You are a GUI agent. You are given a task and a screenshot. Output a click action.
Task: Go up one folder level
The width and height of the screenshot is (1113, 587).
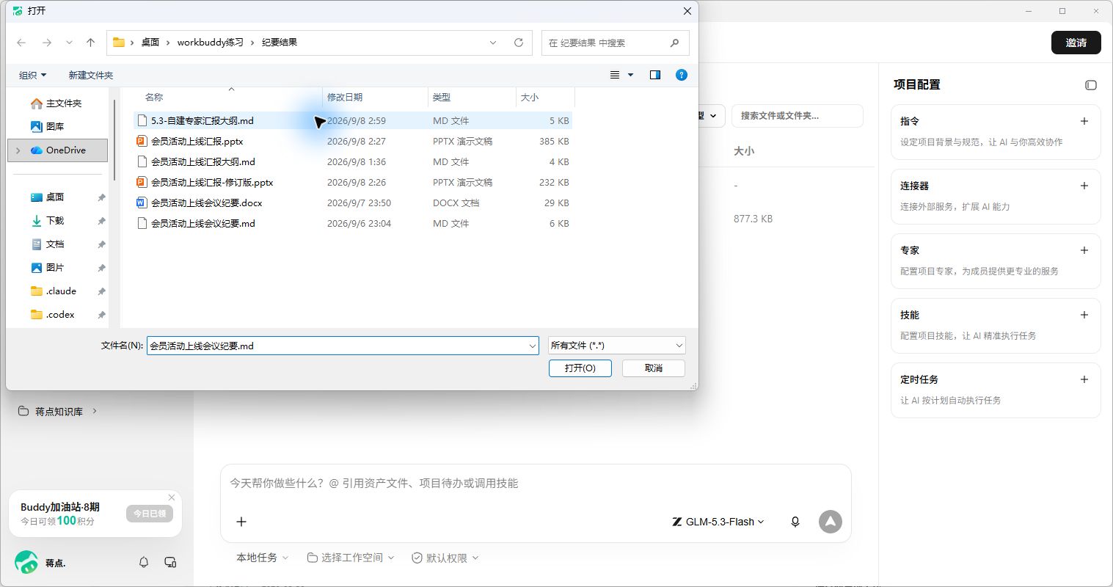pyautogui.click(x=91, y=43)
